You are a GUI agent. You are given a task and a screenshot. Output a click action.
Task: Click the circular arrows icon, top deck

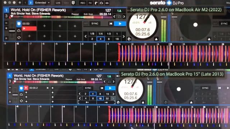[19, 38]
